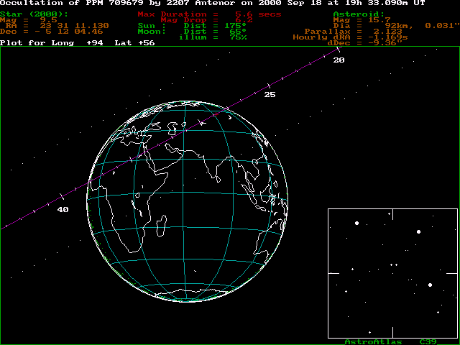The height and width of the screenshot is (345, 460).
Task: Click the time marker labeled 25
Action: click(270, 94)
